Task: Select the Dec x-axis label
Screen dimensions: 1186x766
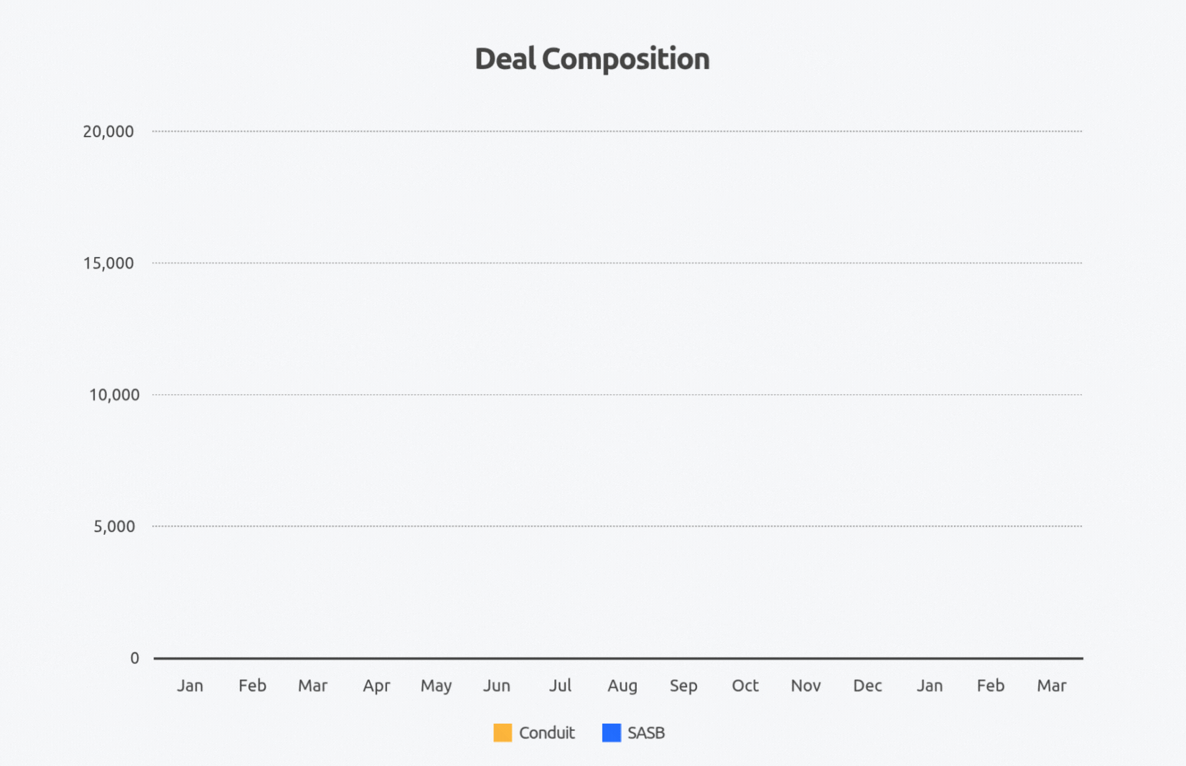Action: point(867,686)
